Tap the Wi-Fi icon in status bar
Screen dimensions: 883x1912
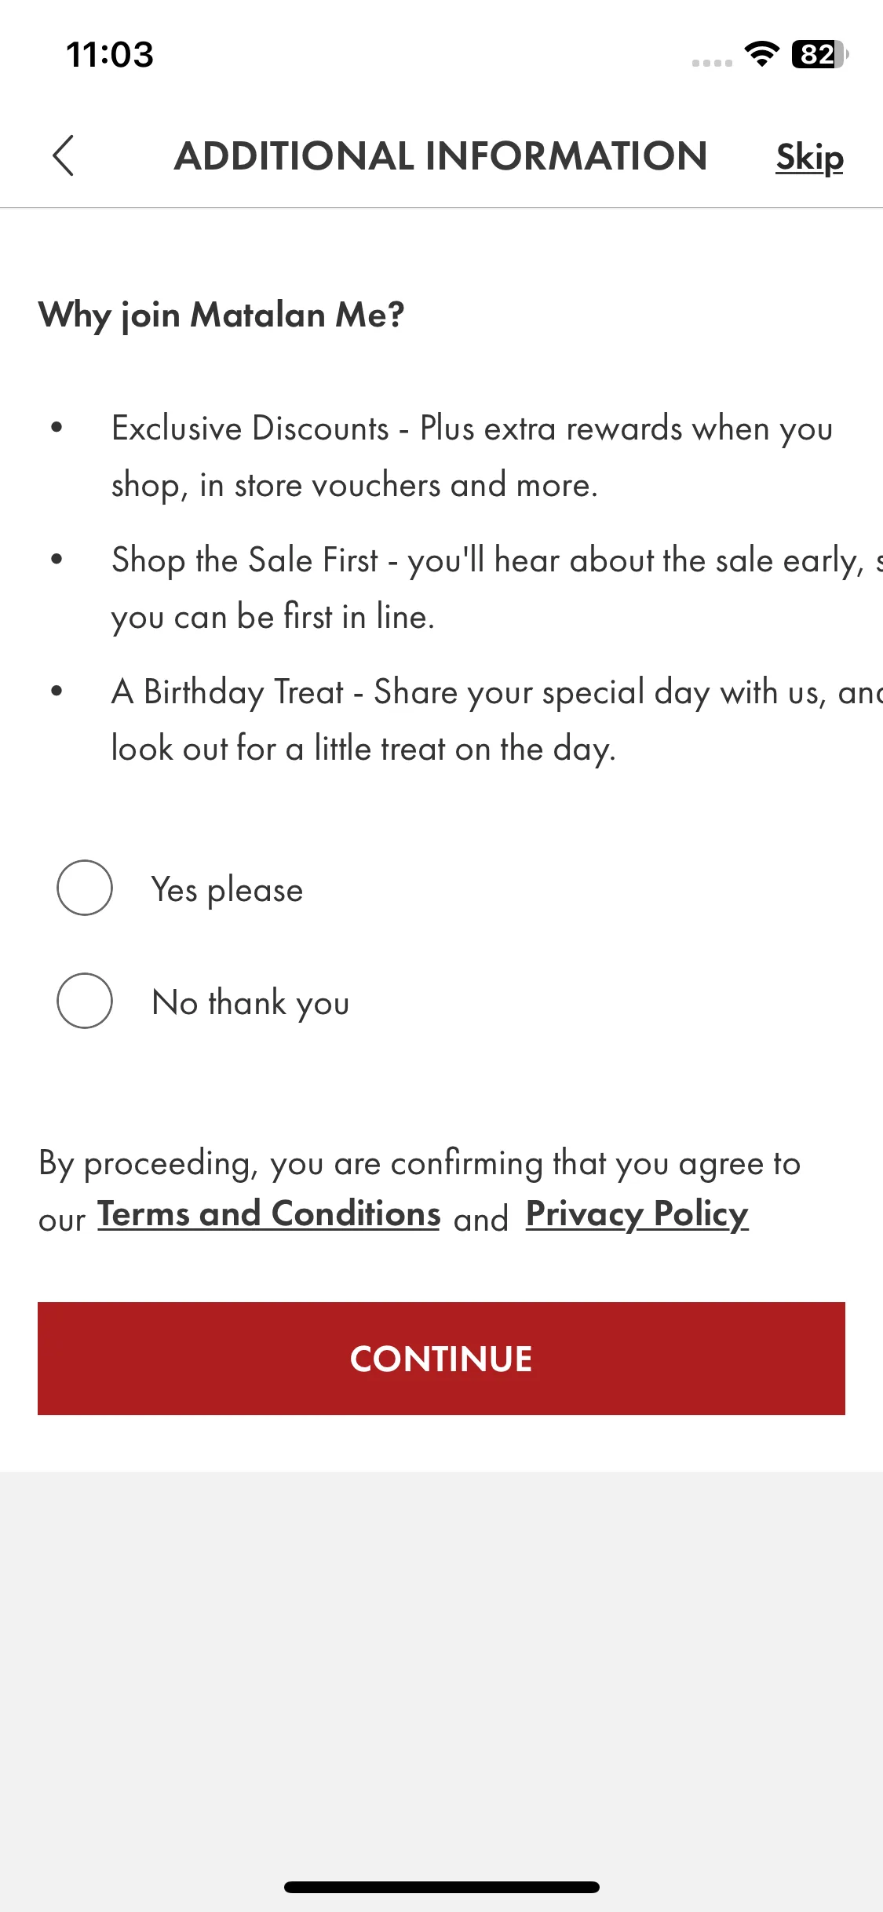pyautogui.click(x=761, y=54)
